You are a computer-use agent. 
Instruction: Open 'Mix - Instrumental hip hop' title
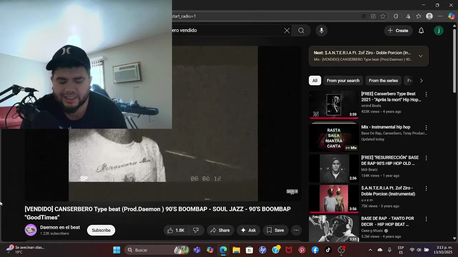pyautogui.click(x=386, y=127)
